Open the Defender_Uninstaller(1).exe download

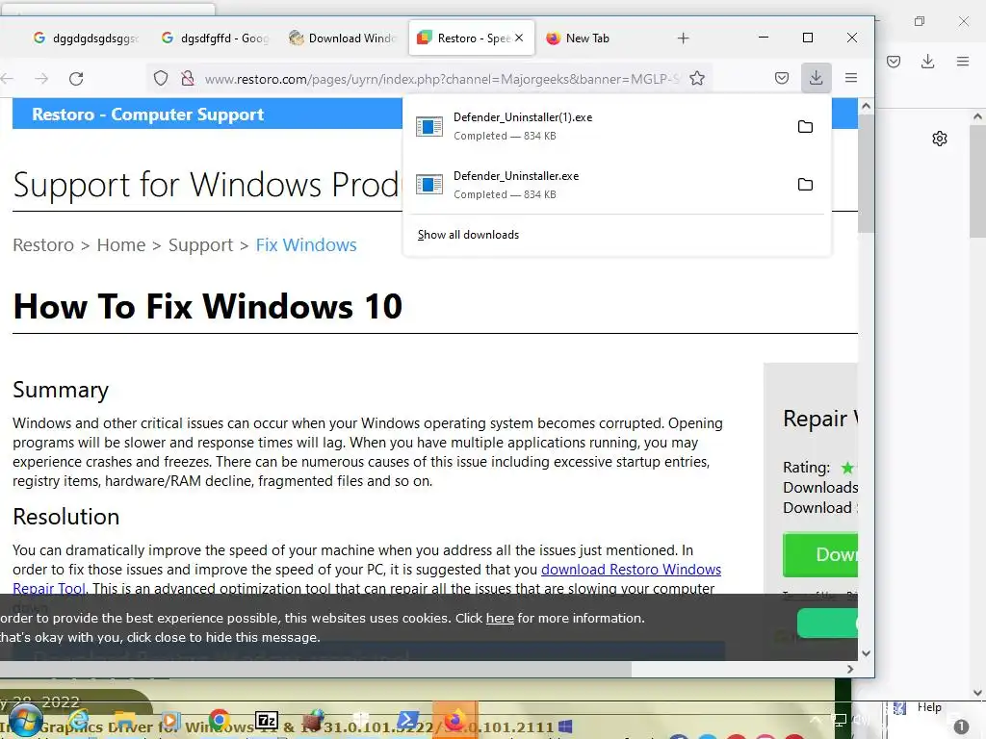click(597, 126)
